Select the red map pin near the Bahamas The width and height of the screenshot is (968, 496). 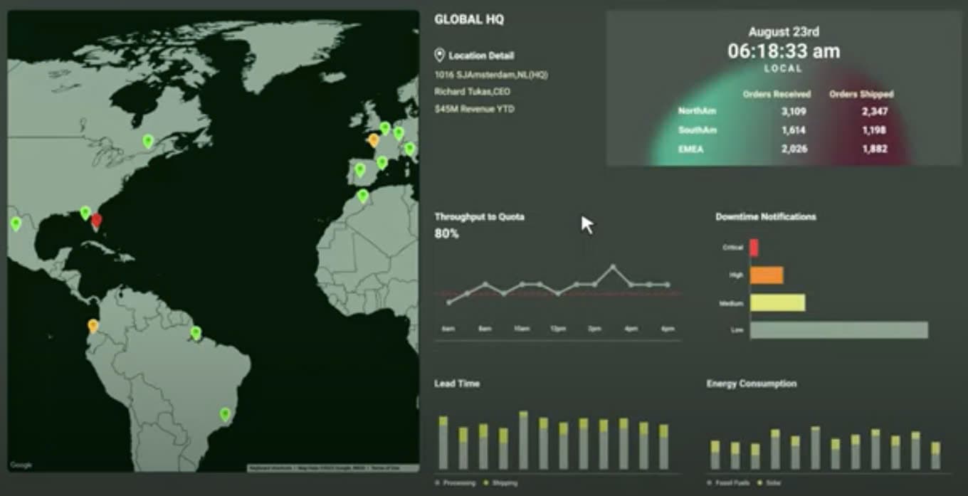97,221
